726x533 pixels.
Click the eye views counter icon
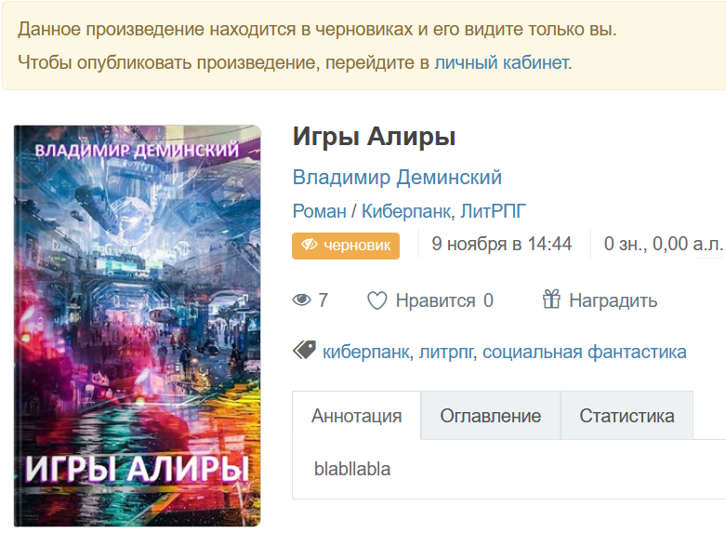tap(301, 300)
